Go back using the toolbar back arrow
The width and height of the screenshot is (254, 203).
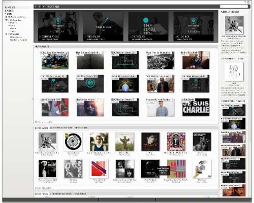36,7
